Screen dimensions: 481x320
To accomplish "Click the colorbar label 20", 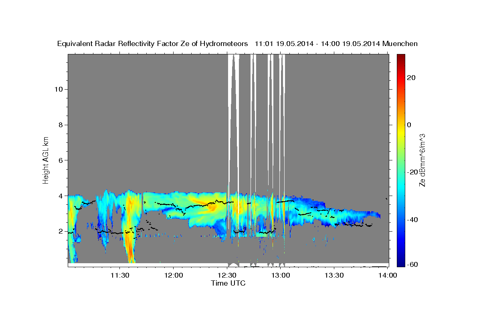I will [x=411, y=78].
